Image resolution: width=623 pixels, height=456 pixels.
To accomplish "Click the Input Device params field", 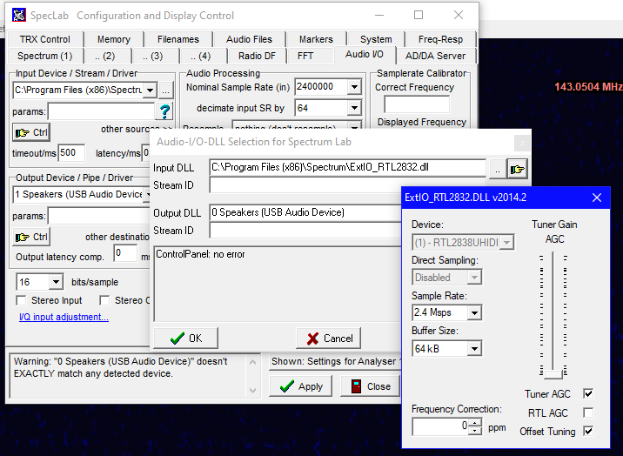I will pos(101,111).
